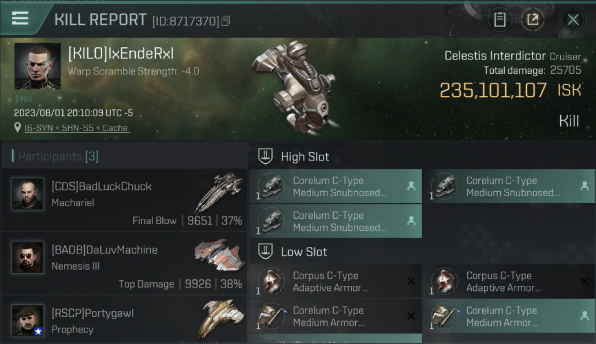596x344 pixels.
Task: Open IxEndeRxI pilot portrait
Action: click(x=38, y=66)
